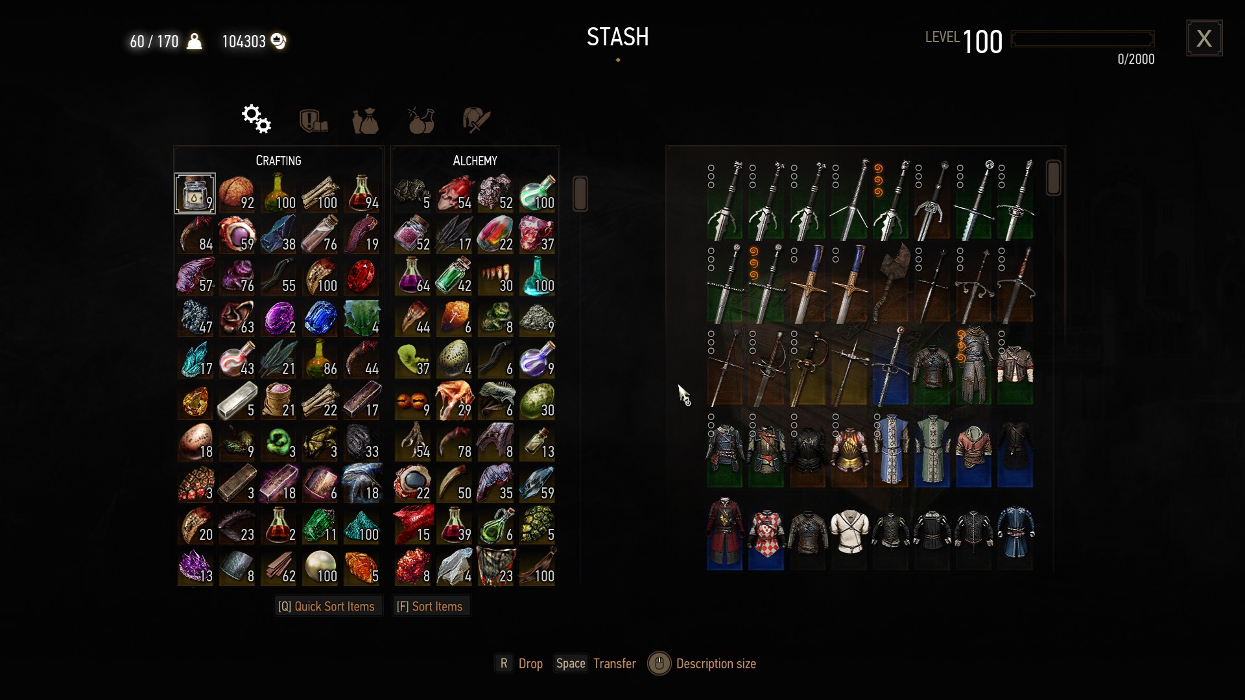
Task: Close the stash with the X button
Action: click(1204, 38)
